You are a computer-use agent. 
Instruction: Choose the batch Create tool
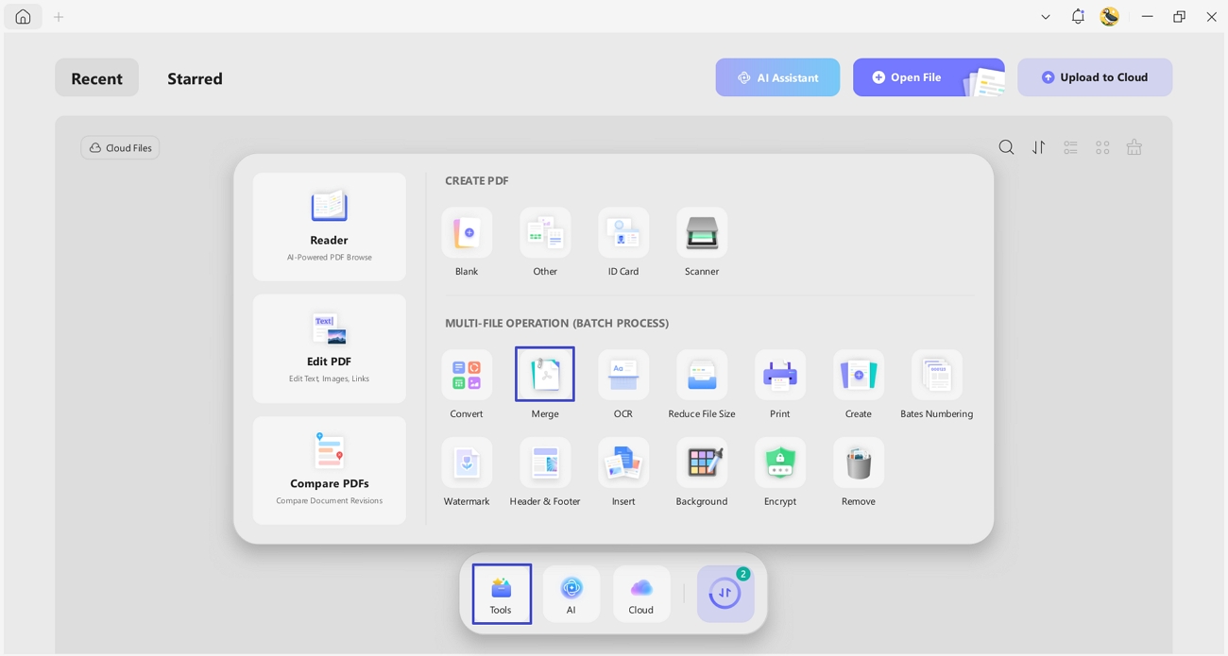(859, 385)
